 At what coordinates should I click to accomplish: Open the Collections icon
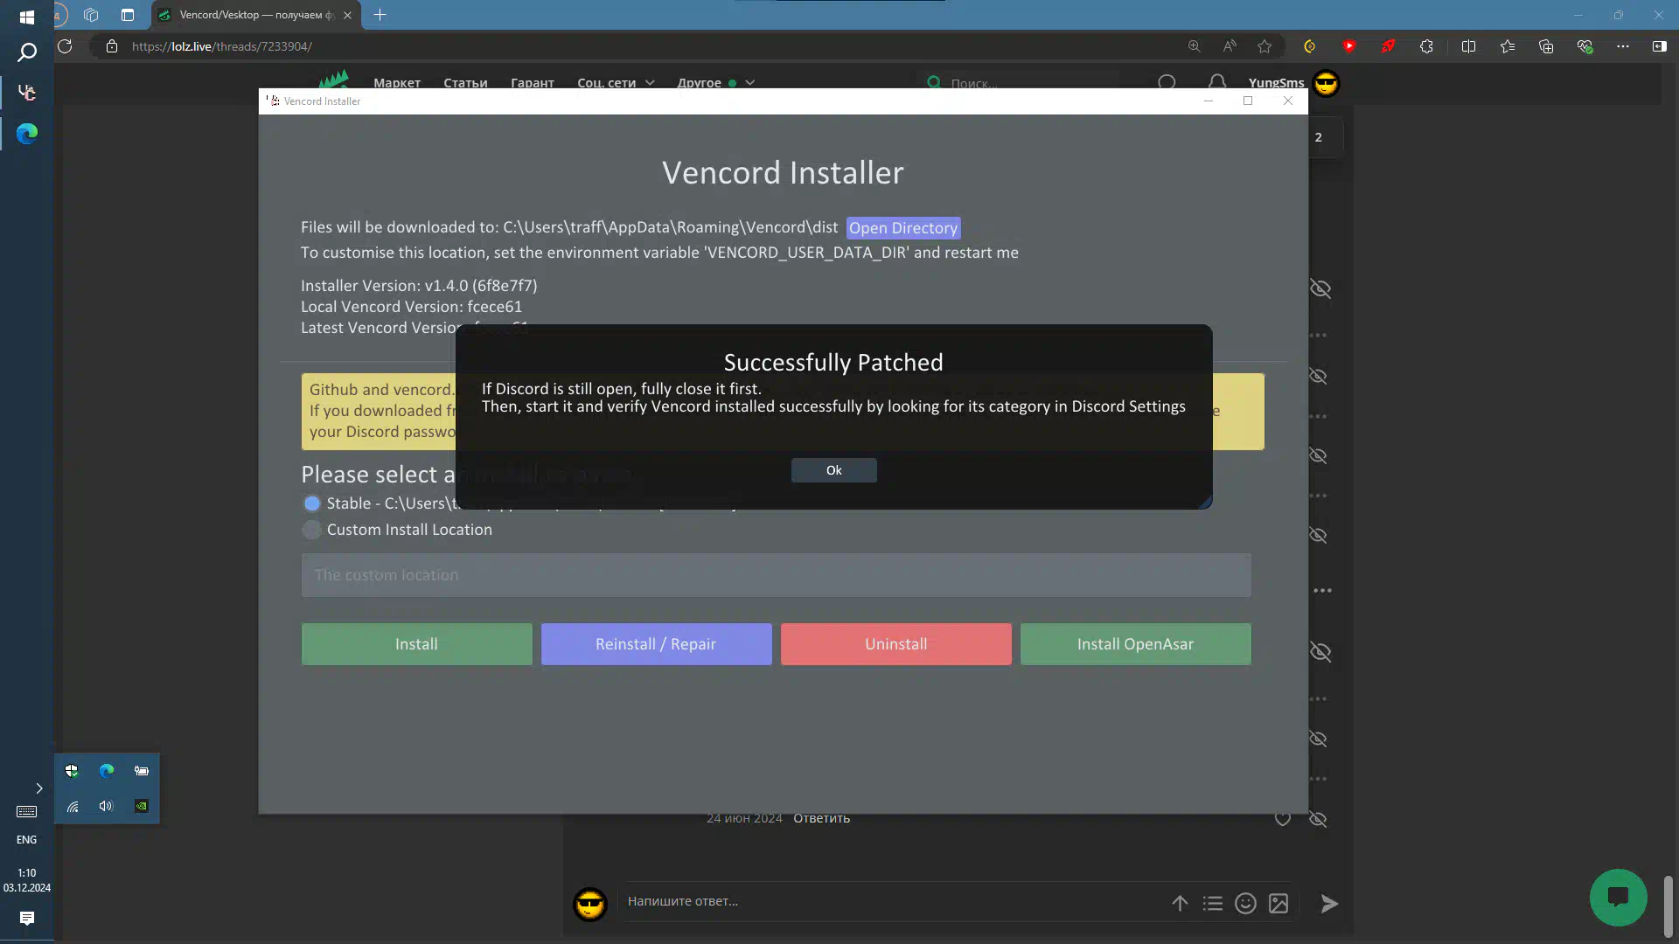tap(1546, 46)
